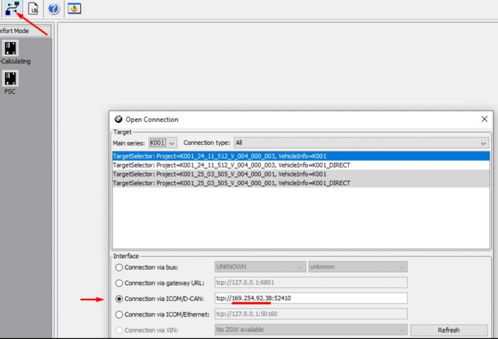
Task: Expand the UNKNOWN bus dropdown
Action: (260, 267)
